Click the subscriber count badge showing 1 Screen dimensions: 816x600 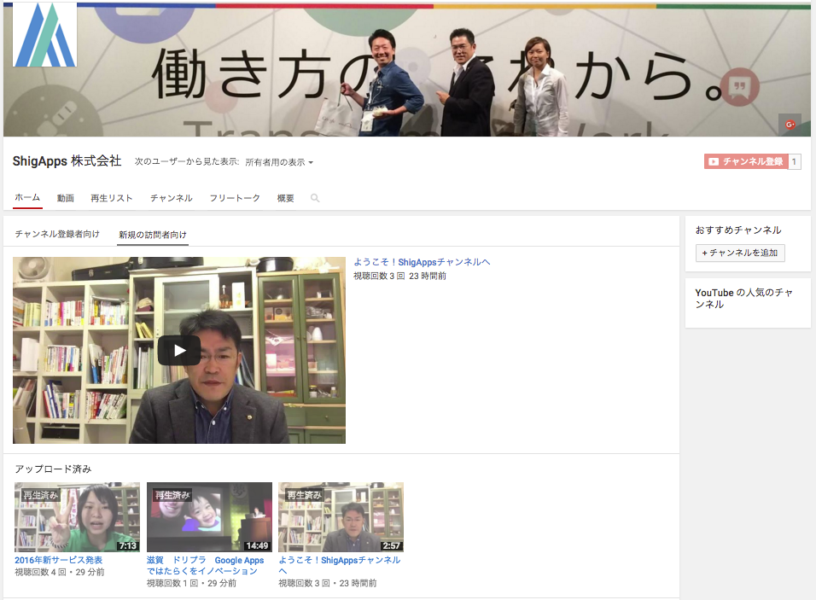tap(794, 162)
